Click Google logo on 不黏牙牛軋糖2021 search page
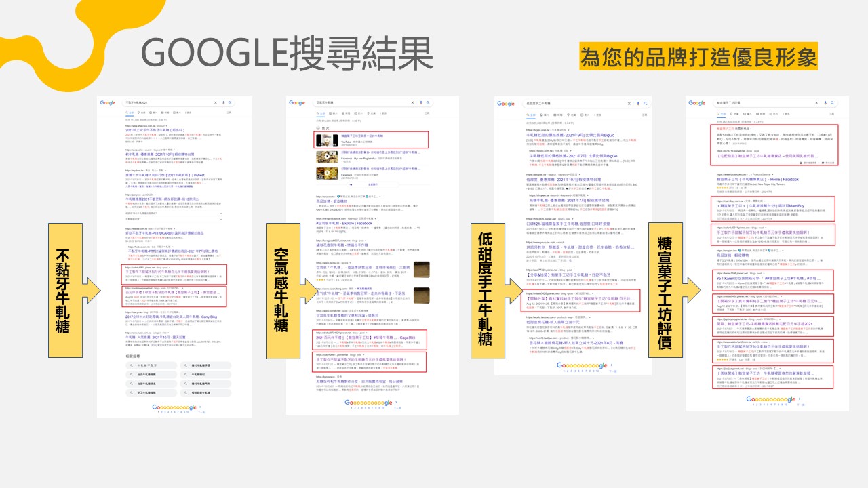This screenshot has width=868, height=488. [x=108, y=102]
